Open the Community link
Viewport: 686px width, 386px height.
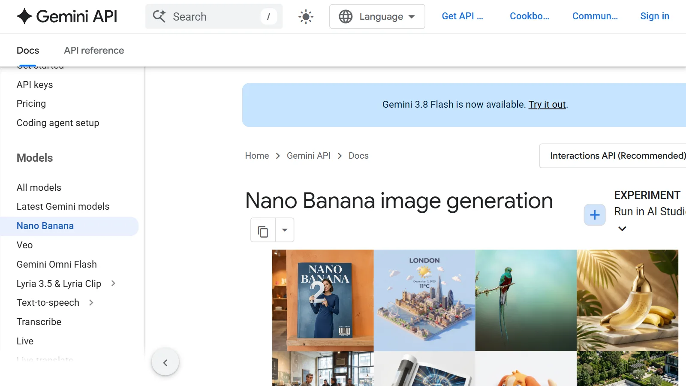pyautogui.click(x=595, y=16)
